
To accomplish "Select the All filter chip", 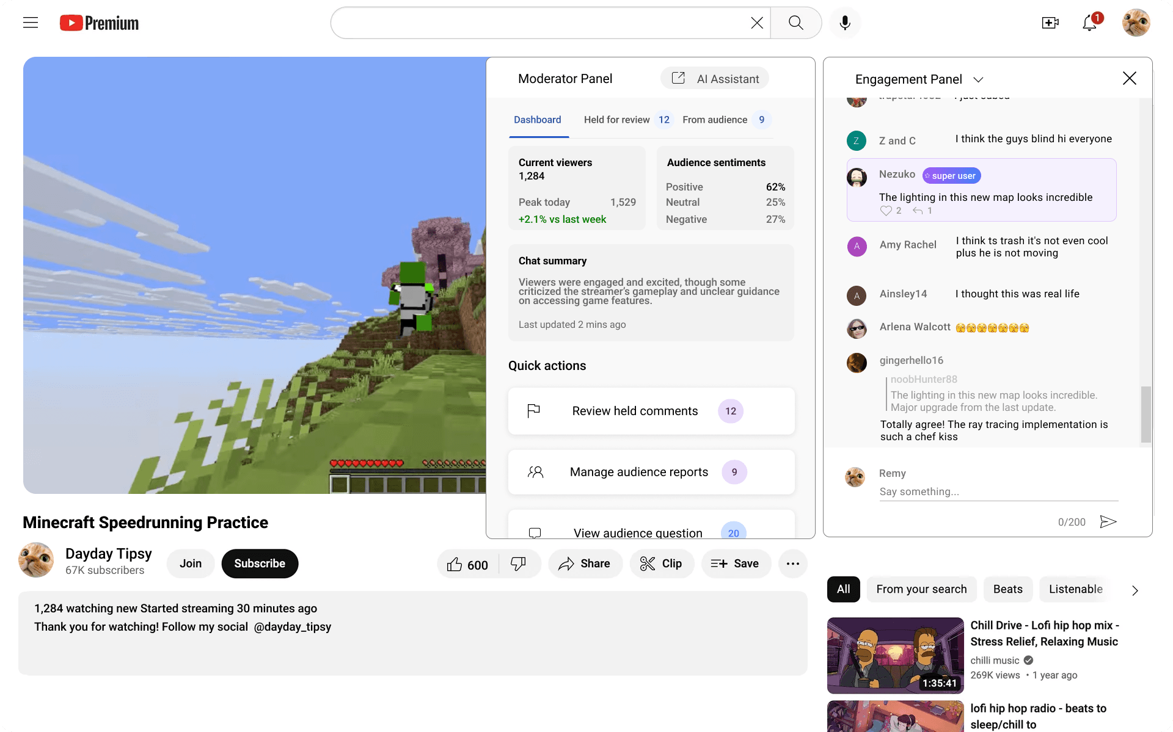I will 843,589.
